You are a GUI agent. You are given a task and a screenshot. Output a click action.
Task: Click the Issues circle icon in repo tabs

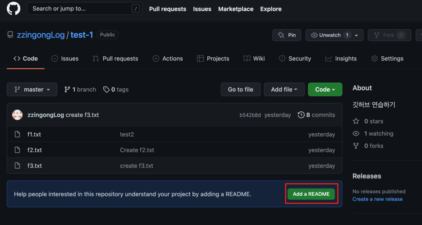[x=55, y=59]
